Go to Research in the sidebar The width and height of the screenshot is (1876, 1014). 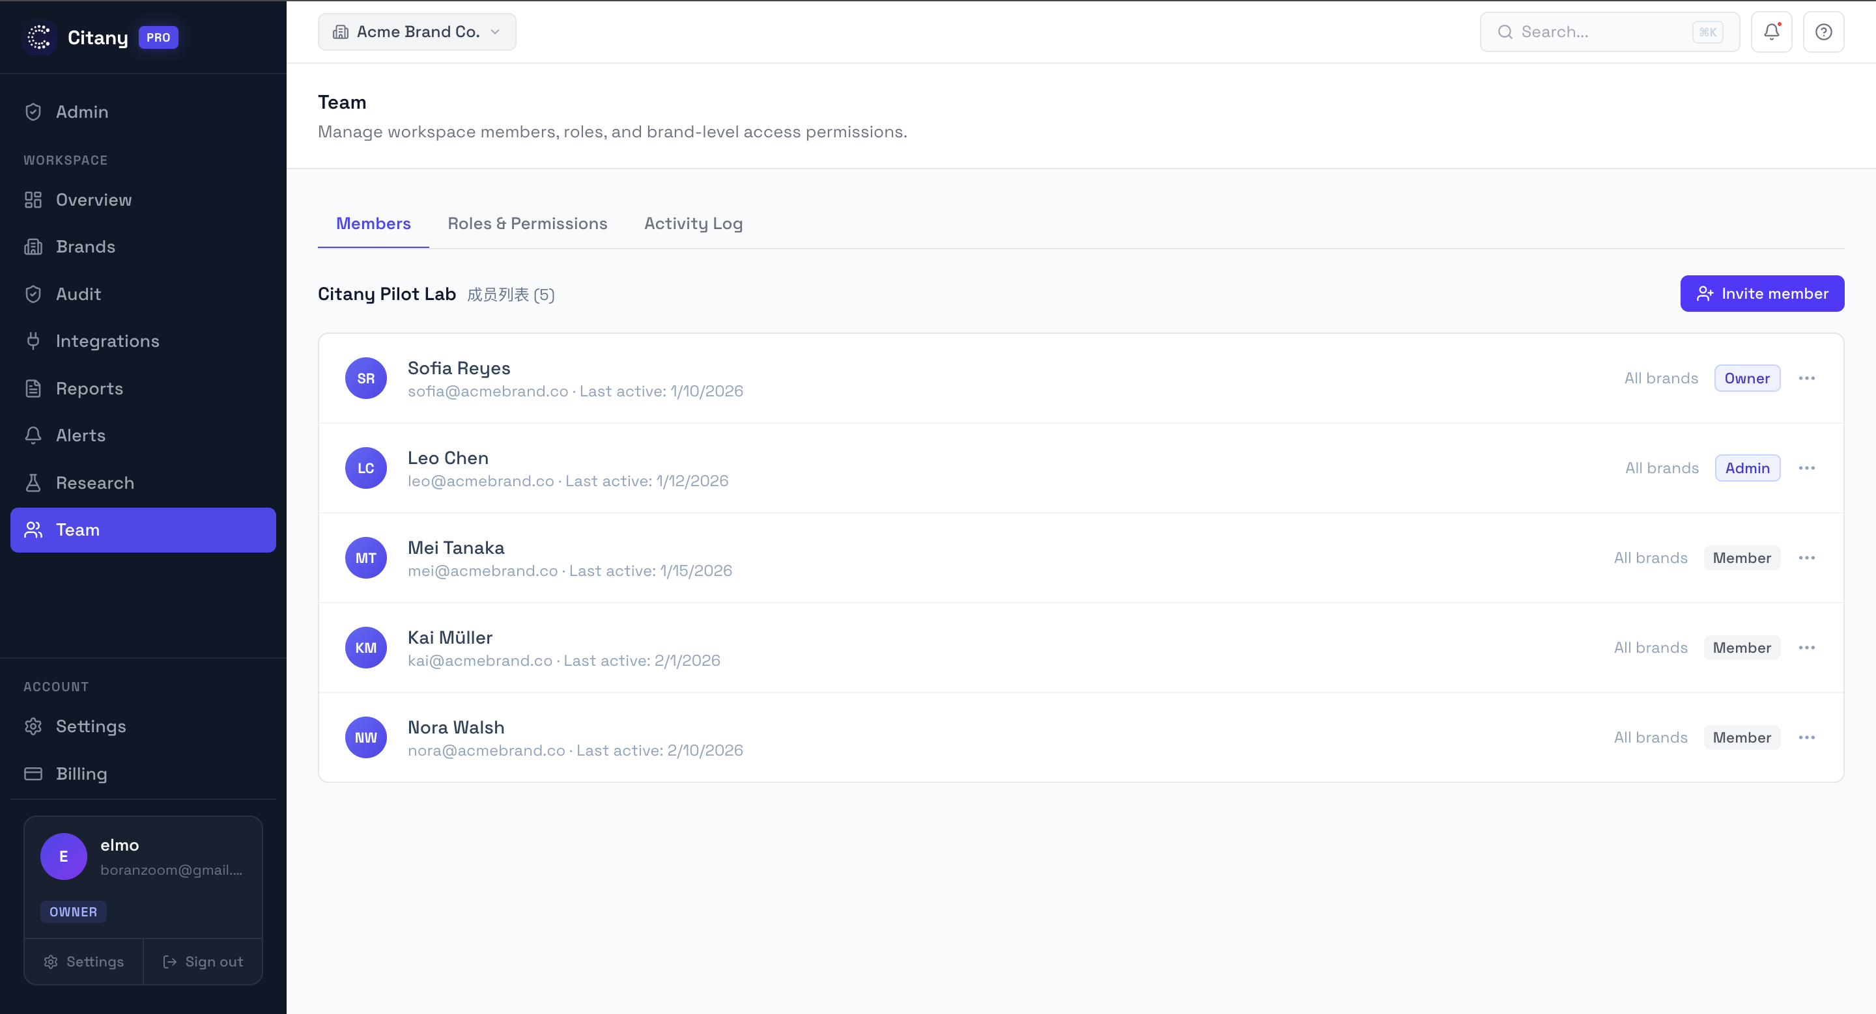click(94, 482)
